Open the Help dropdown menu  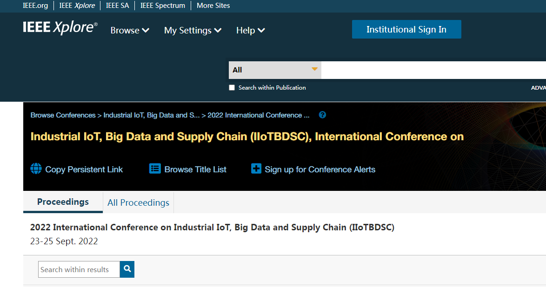coord(250,30)
